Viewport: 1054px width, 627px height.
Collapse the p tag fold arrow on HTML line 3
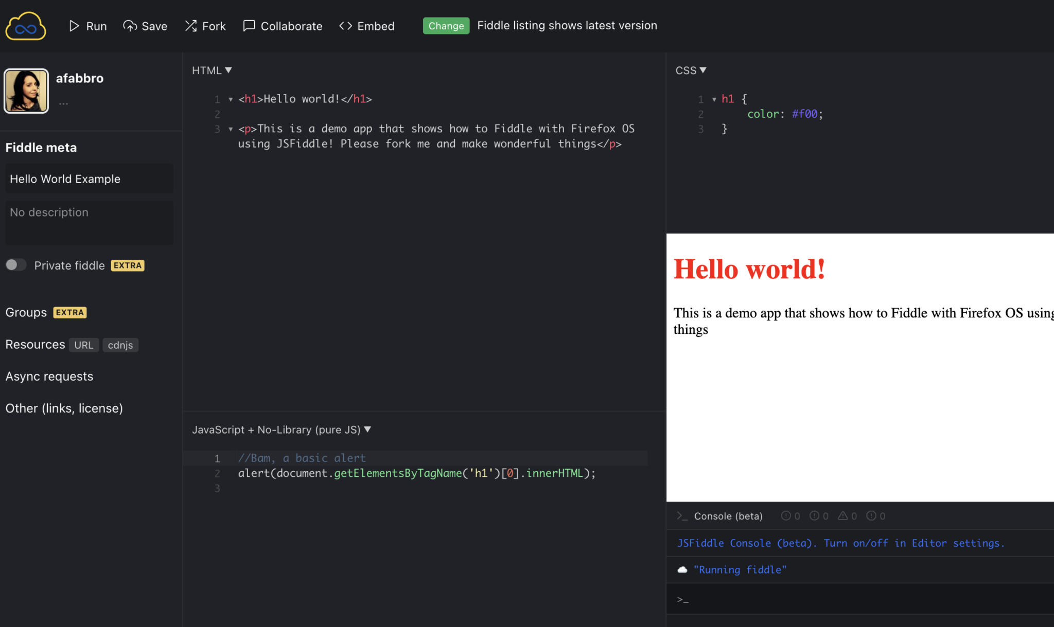click(231, 129)
